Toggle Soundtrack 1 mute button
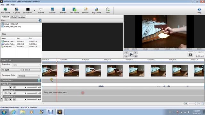The width and height of the screenshot is (205, 115). pos(14,93)
